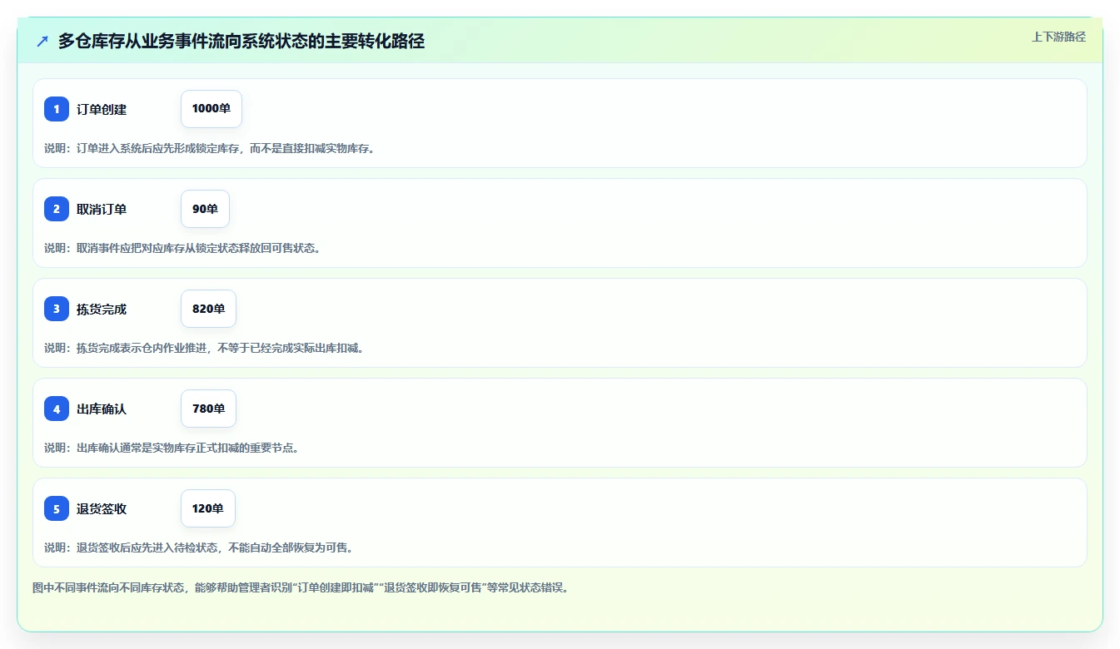Click the panel title 多仓库存从业务事件流向系统状态的主要转化路径
Screen dimensions: 1120x649
[241, 41]
